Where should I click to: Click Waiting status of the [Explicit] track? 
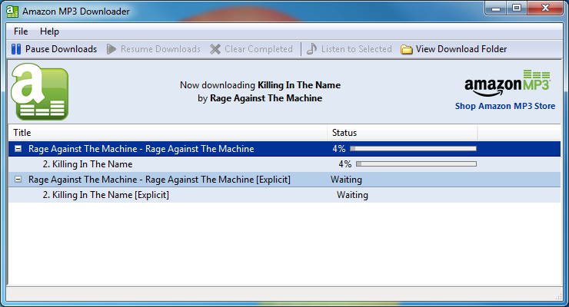point(352,195)
